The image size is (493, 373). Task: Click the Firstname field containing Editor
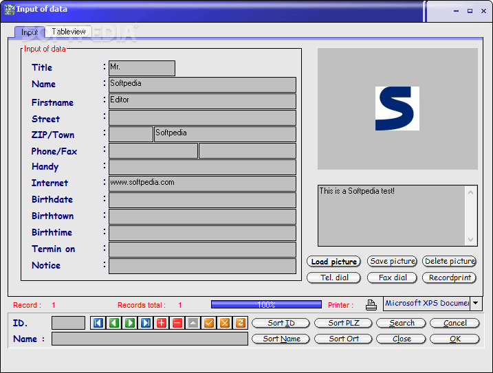click(202, 101)
